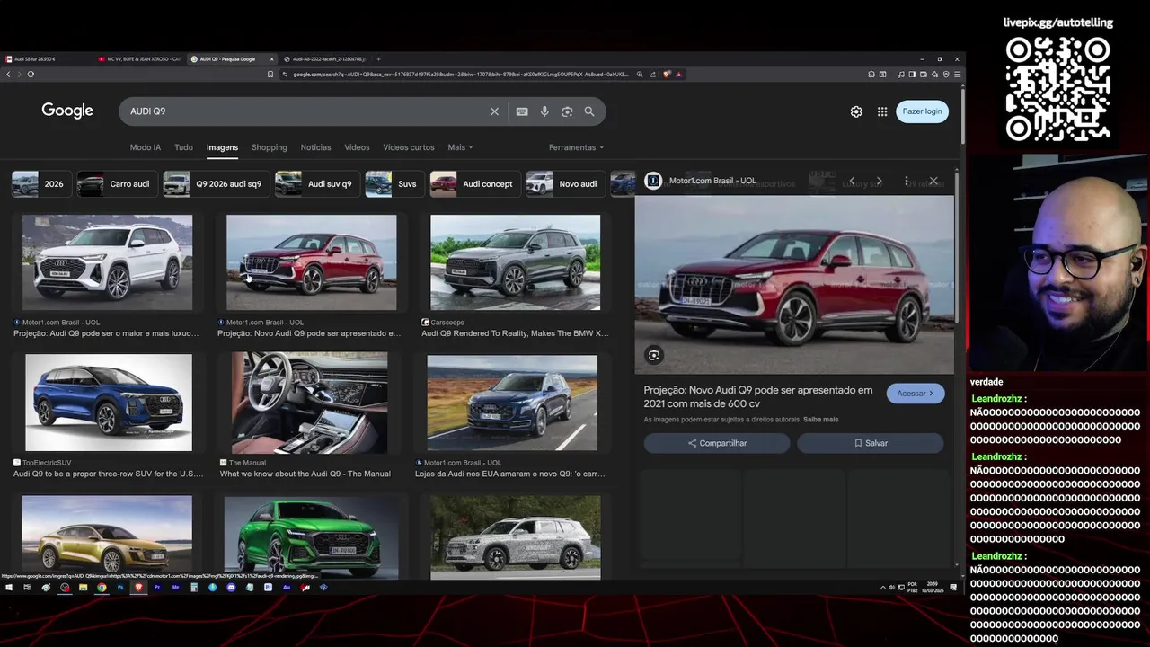Switch to the Tudo results tab
This screenshot has height=647, width=1150.
pos(183,147)
